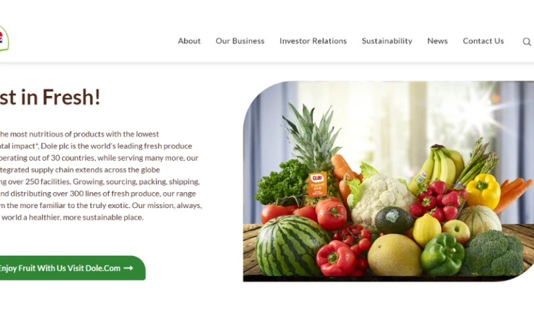Click the 'in Fresh!' heading

(x=50, y=97)
